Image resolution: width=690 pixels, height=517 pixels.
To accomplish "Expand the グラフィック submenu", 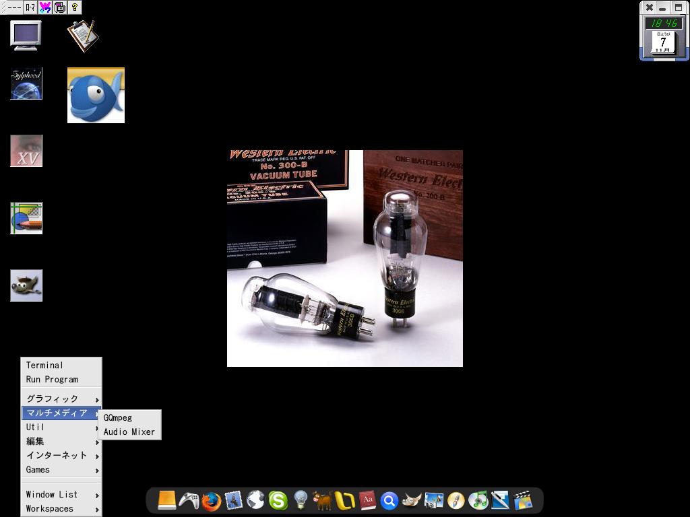I will coord(61,399).
